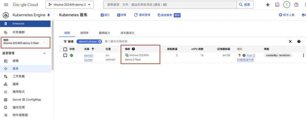This screenshot has width=306, height=120.
Task: Click the 64 GB memory value
Action: pos(227,55)
